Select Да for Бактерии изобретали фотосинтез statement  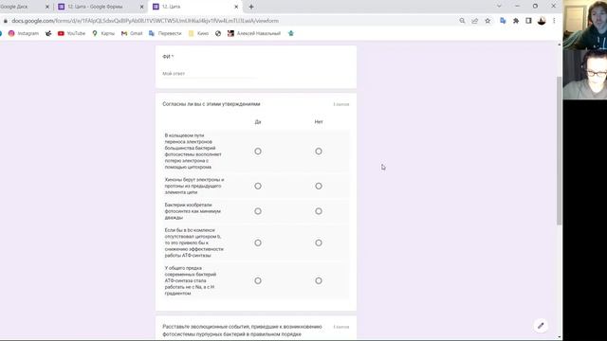258,211
